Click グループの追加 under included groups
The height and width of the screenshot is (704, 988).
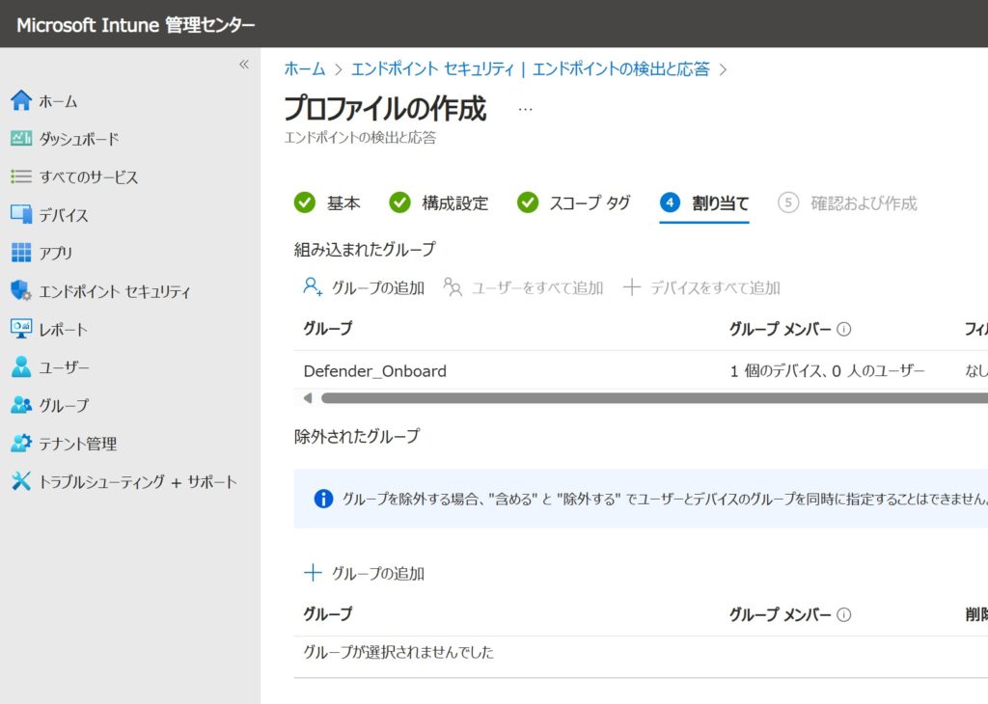[x=364, y=287]
